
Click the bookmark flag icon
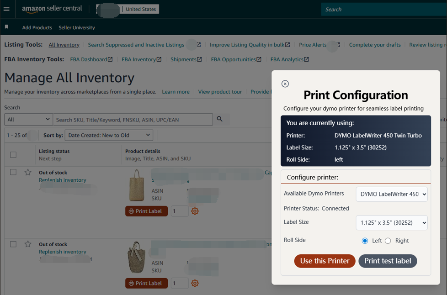(6, 27)
